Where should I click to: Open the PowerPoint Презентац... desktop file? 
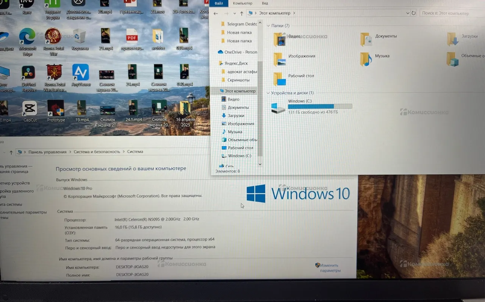click(131, 7)
